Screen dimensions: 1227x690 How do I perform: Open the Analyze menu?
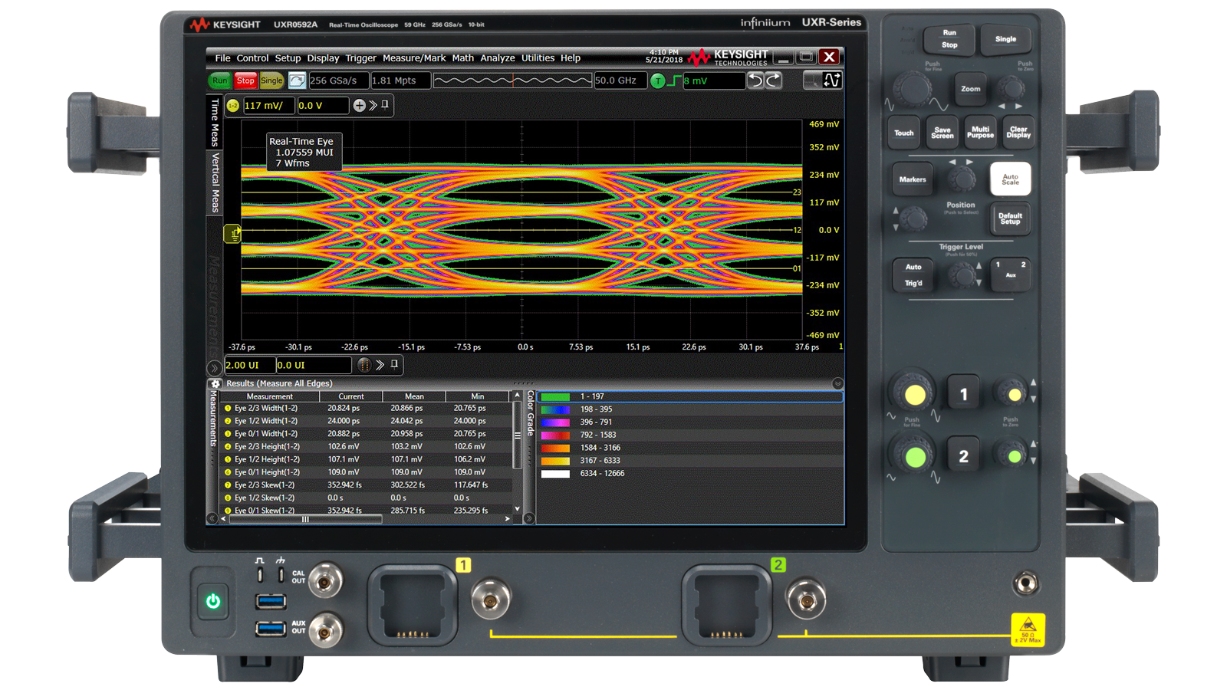[x=497, y=58]
